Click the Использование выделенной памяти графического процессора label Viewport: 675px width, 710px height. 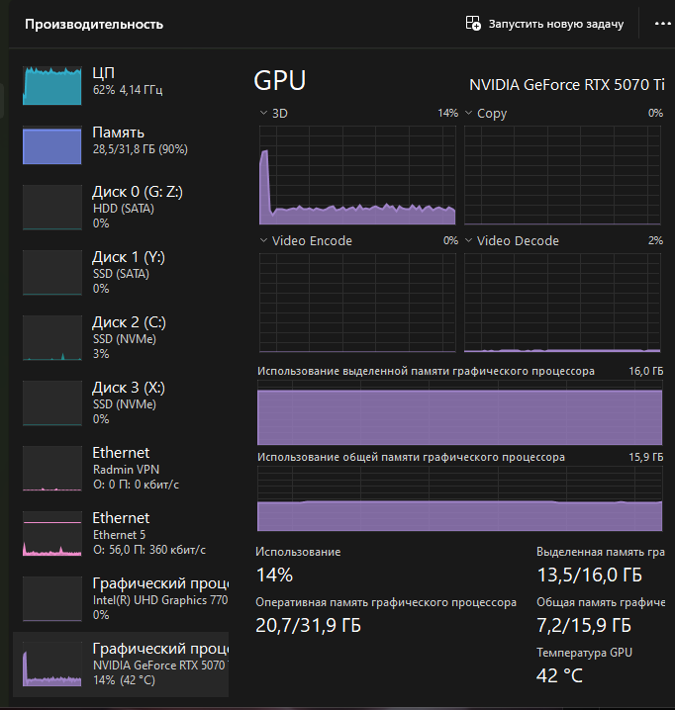(x=426, y=371)
